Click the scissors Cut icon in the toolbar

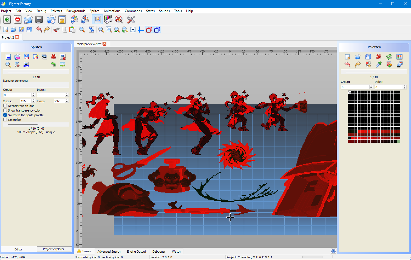pos(56,30)
